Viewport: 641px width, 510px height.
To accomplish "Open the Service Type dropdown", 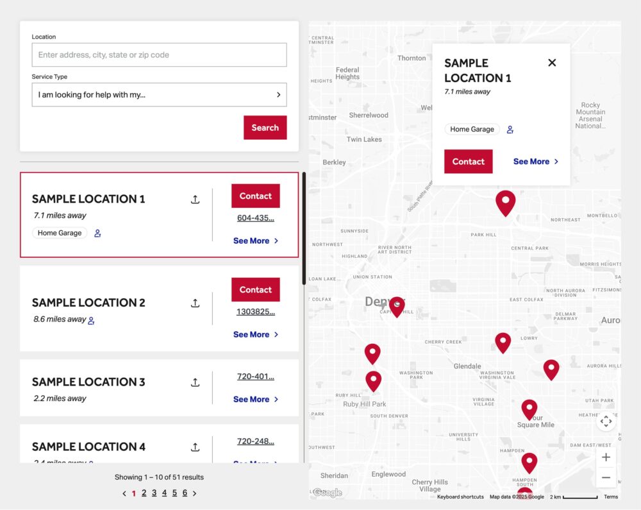I will 159,95.
